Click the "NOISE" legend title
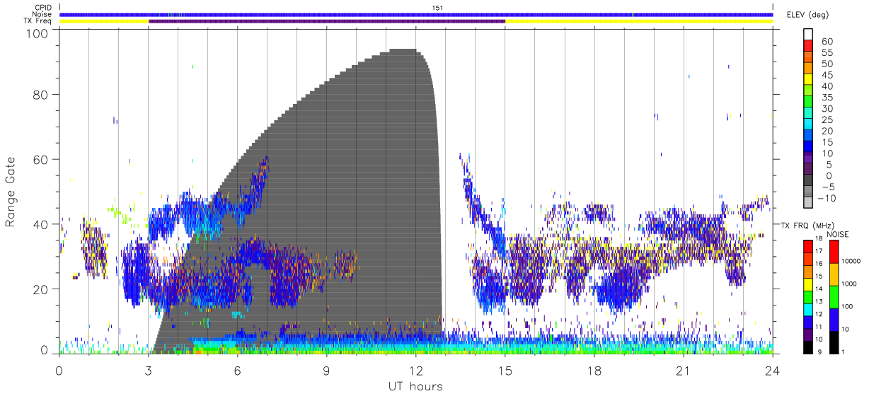 (837, 234)
